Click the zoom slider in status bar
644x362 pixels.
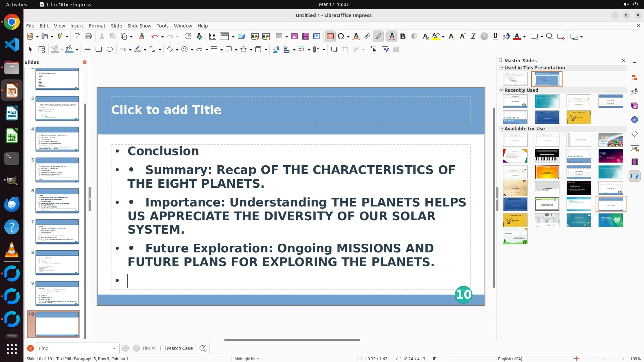click(x=604, y=359)
